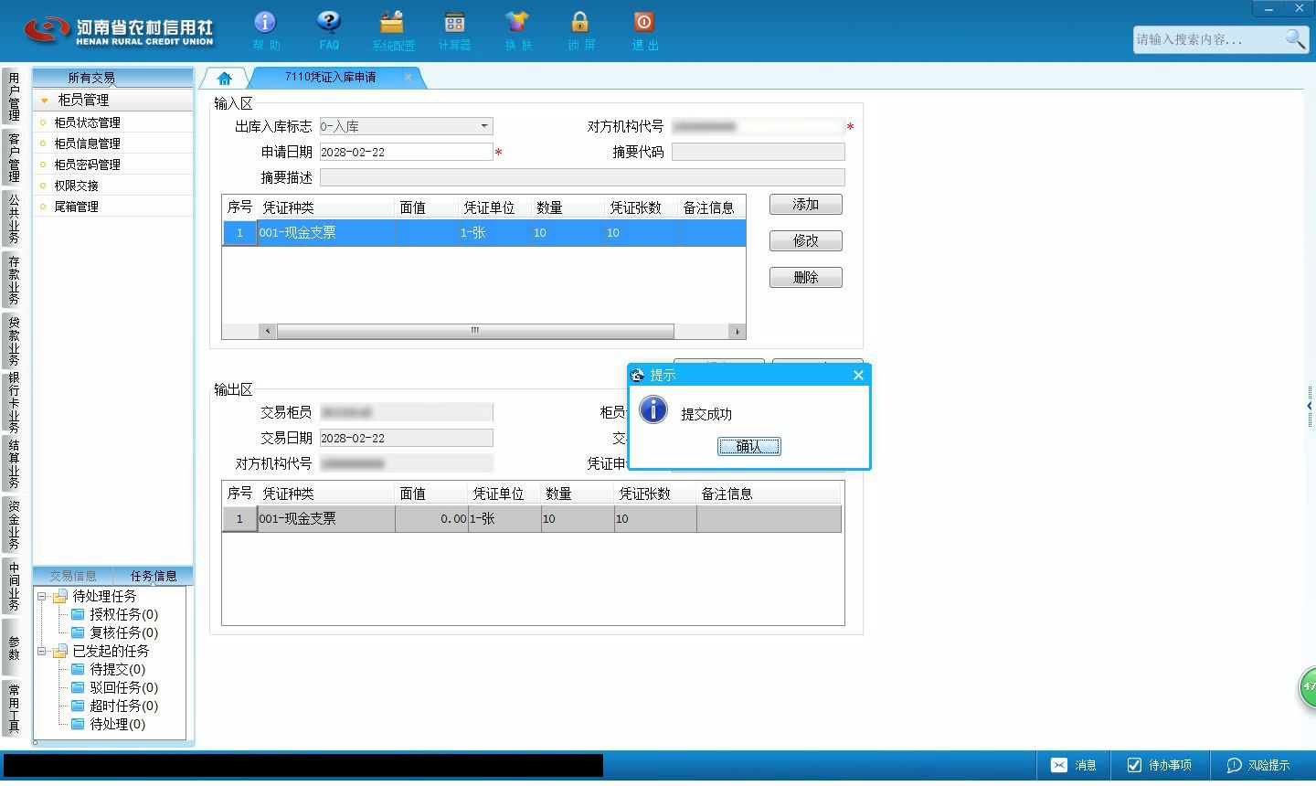This screenshot has width=1316, height=786.
Task: Select 001-现金支票 row in input table
Action: click(x=483, y=233)
